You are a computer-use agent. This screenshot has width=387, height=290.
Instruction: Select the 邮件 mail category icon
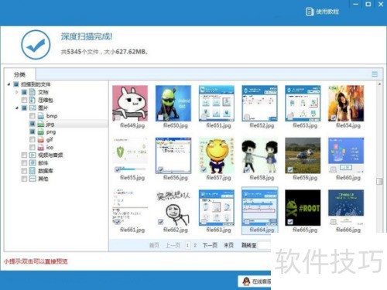(33, 163)
